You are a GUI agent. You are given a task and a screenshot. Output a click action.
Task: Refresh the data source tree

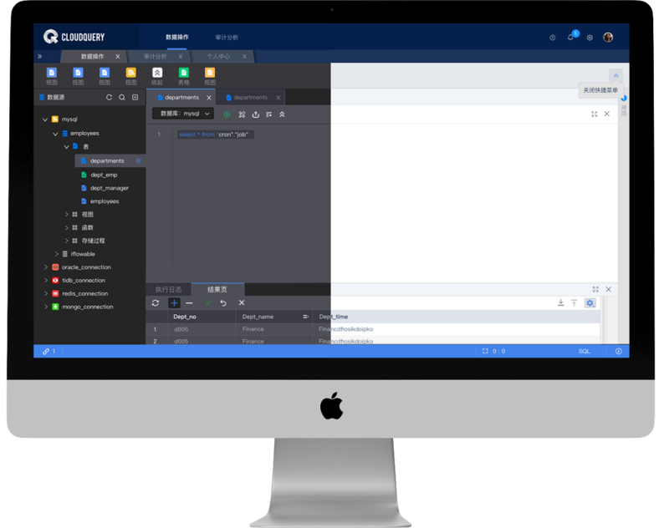click(109, 98)
